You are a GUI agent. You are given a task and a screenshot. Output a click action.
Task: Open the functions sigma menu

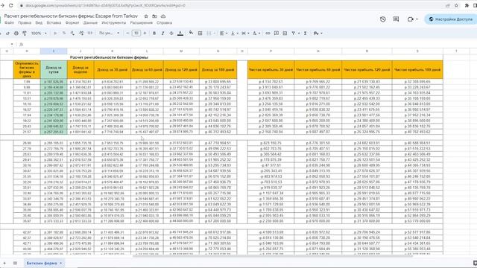305,33
